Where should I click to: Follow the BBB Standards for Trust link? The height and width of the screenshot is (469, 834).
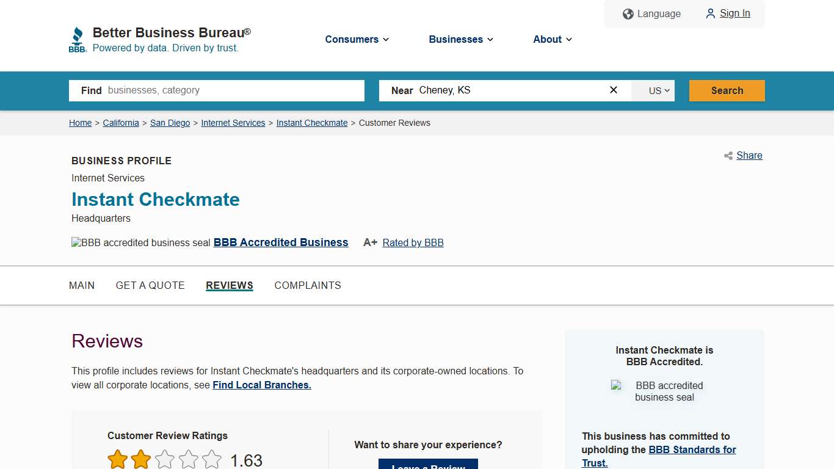[x=692, y=449]
